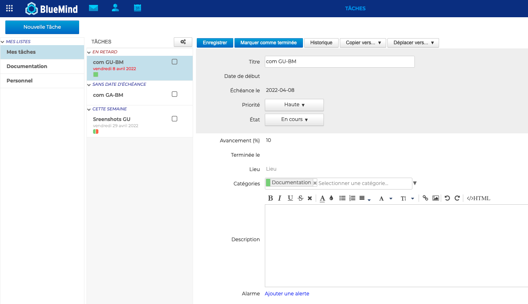
Task: Mark Sreenshots GU task checkbox
Action: (174, 119)
